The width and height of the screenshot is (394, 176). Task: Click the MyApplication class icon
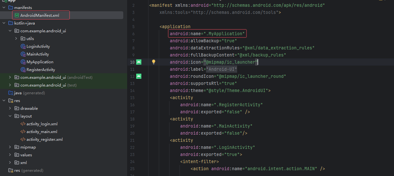pos(23,62)
